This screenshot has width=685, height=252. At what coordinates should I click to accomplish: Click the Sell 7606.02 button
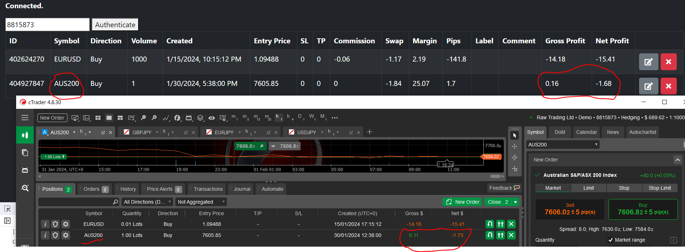point(570,209)
